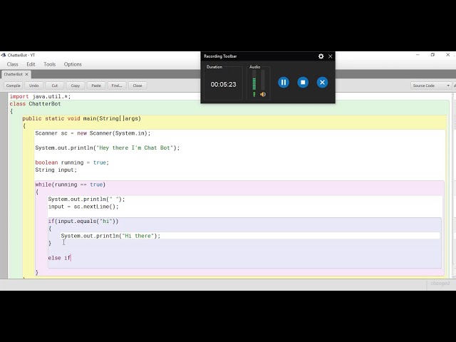The height and width of the screenshot is (342, 456).
Task: Click the Compile button
Action: coord(13,85)
